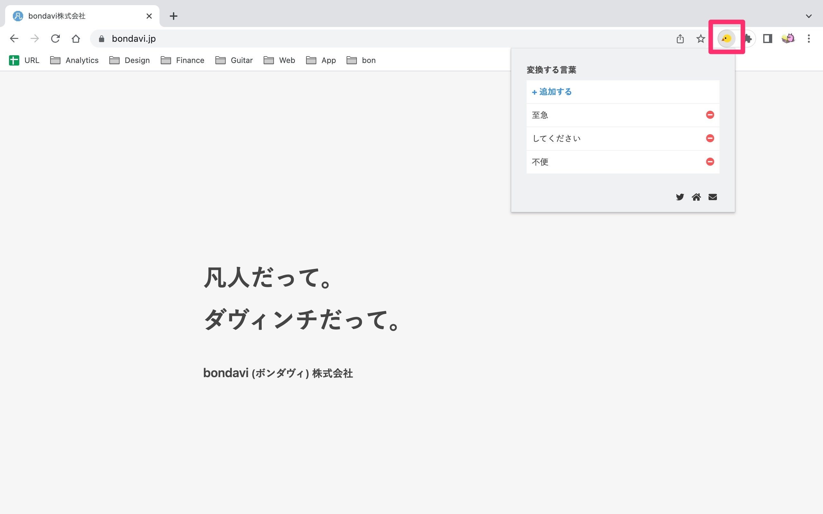Viewport: 823px width, 514px height.
Task: Remove the 至急 word entry
Action: [x=710, y=115]
